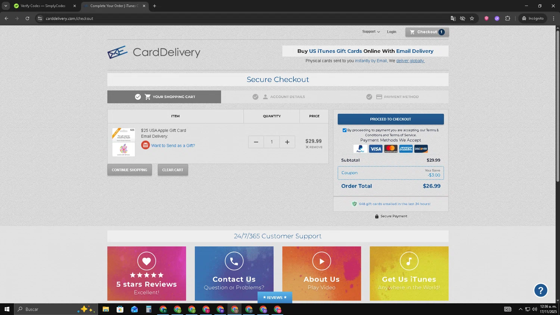
Task: Select the Your Shopping Cart step tab
Action: (x=164, y=97)
